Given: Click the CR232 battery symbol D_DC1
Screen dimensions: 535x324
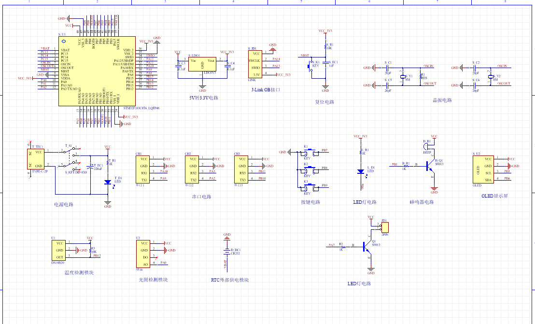Looking at the screenshot, I should pyautogui.click(x=227, y=252).
